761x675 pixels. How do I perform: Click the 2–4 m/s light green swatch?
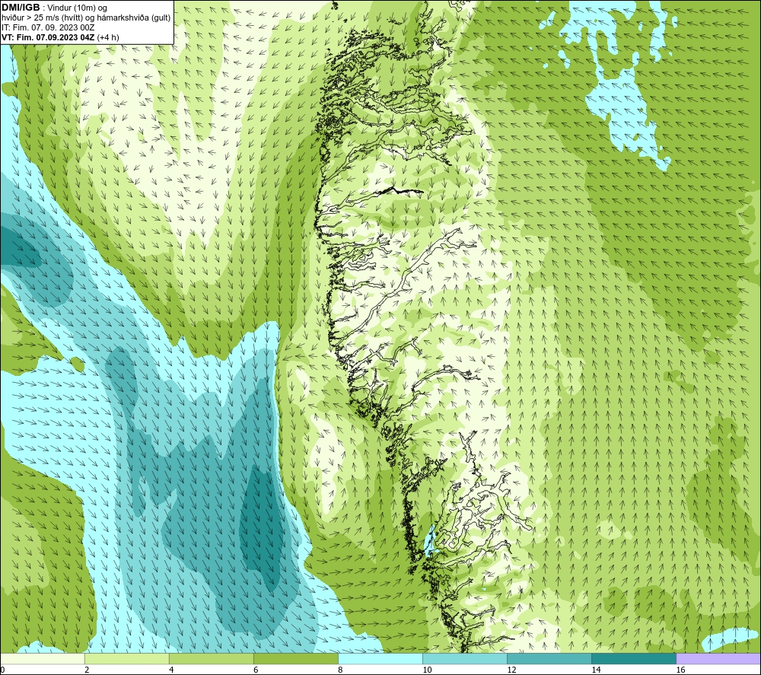pyautogui.click(x=126, y=659)
